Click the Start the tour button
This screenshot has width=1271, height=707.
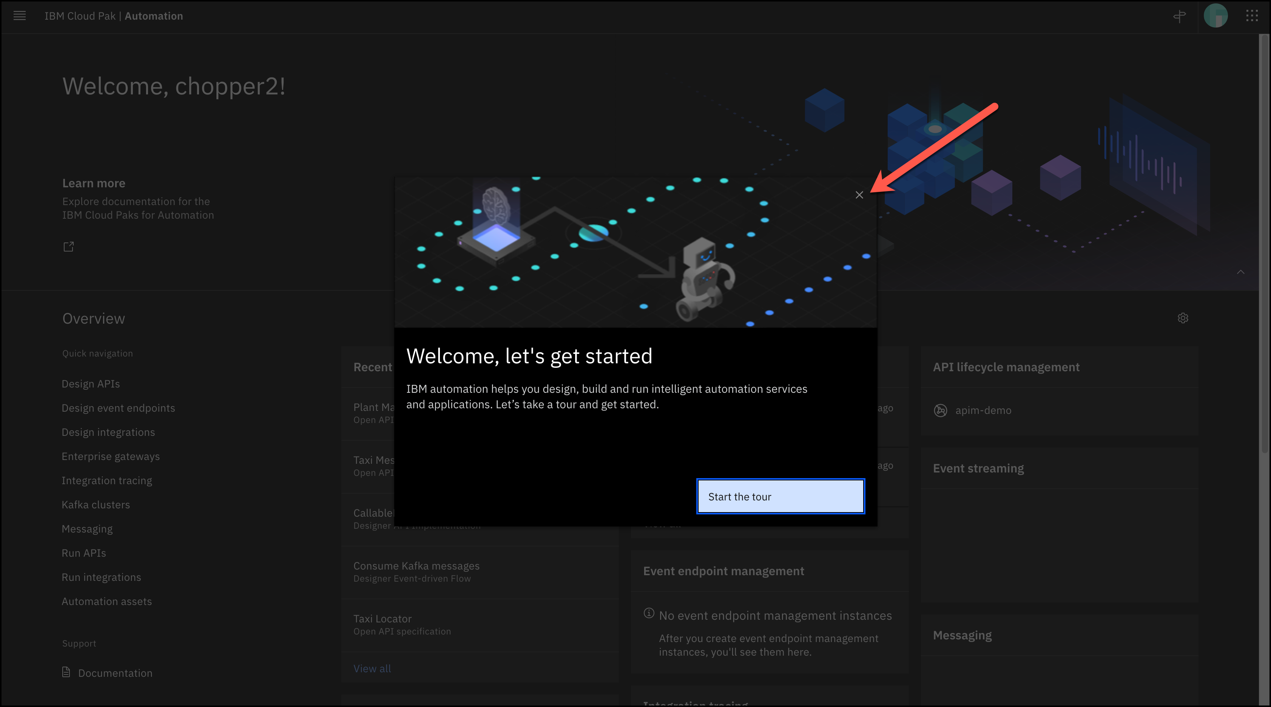(780, 496)
